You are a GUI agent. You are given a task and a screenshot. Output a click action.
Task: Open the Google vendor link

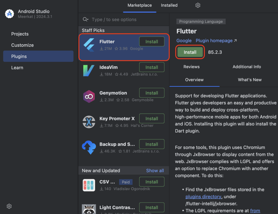click(x=184, y=41)
